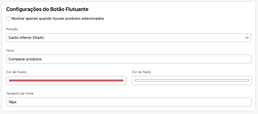
Task: Click the 'Texto' field label
Action: pyautogui.click(x=10, y=50)
